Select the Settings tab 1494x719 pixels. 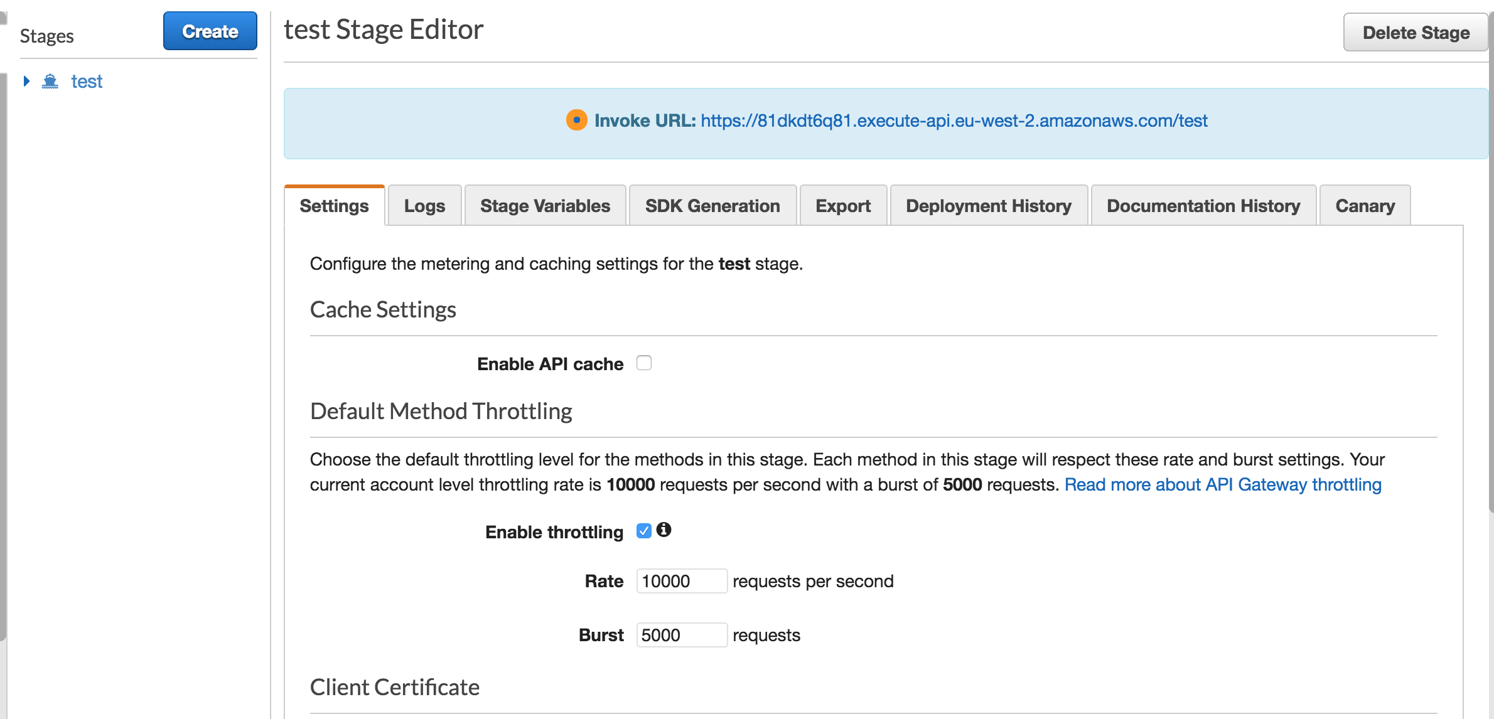point(334,206)
